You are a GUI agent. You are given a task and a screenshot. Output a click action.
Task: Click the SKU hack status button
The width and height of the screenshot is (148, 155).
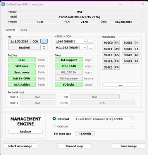coord(22,66)
